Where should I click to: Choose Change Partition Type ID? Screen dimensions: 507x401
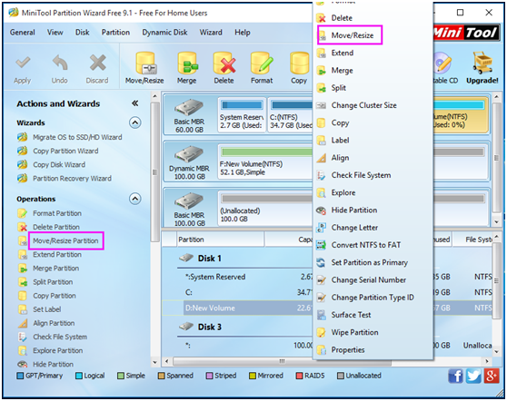[x=373, y=298]
